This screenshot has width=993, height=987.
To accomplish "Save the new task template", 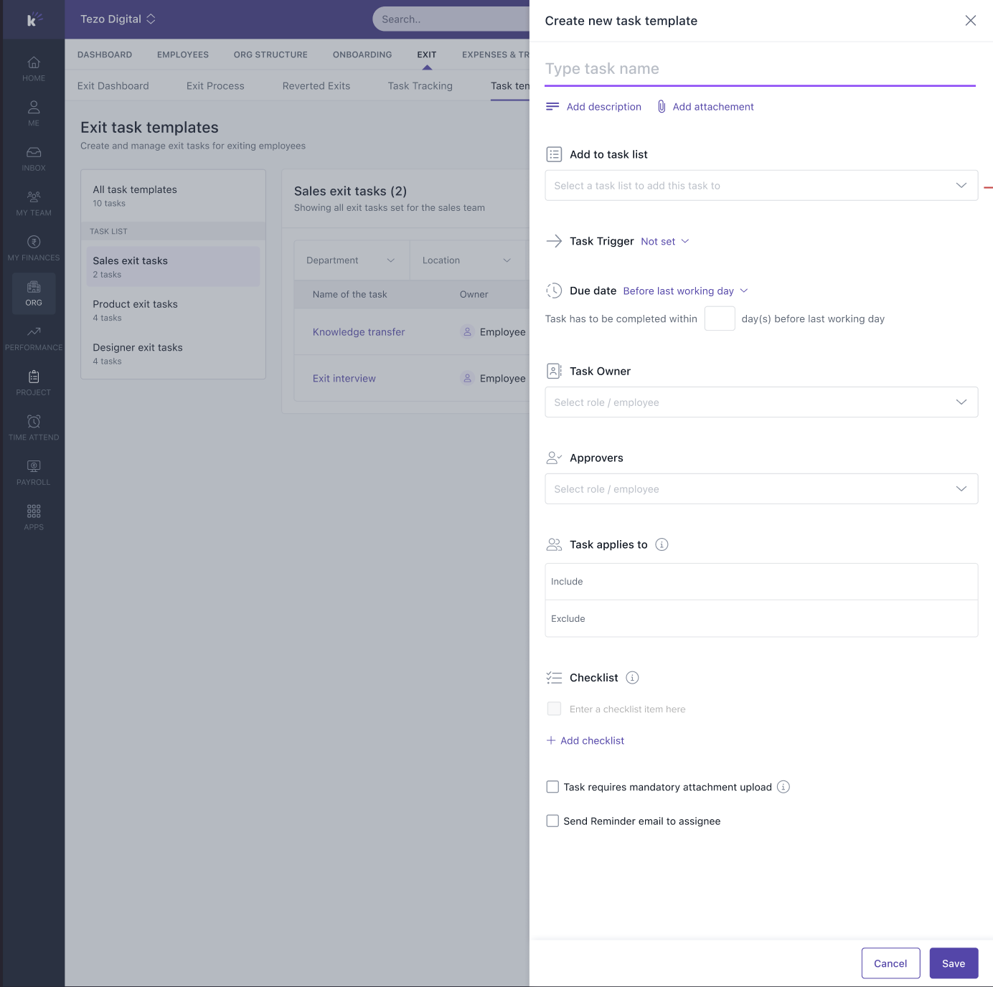I will click(953, 963).
